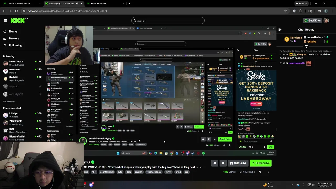The width and height of the screenshot is (336, 189).
Task: Open Browse in Kick sidebar
Action: pos(14,38)
